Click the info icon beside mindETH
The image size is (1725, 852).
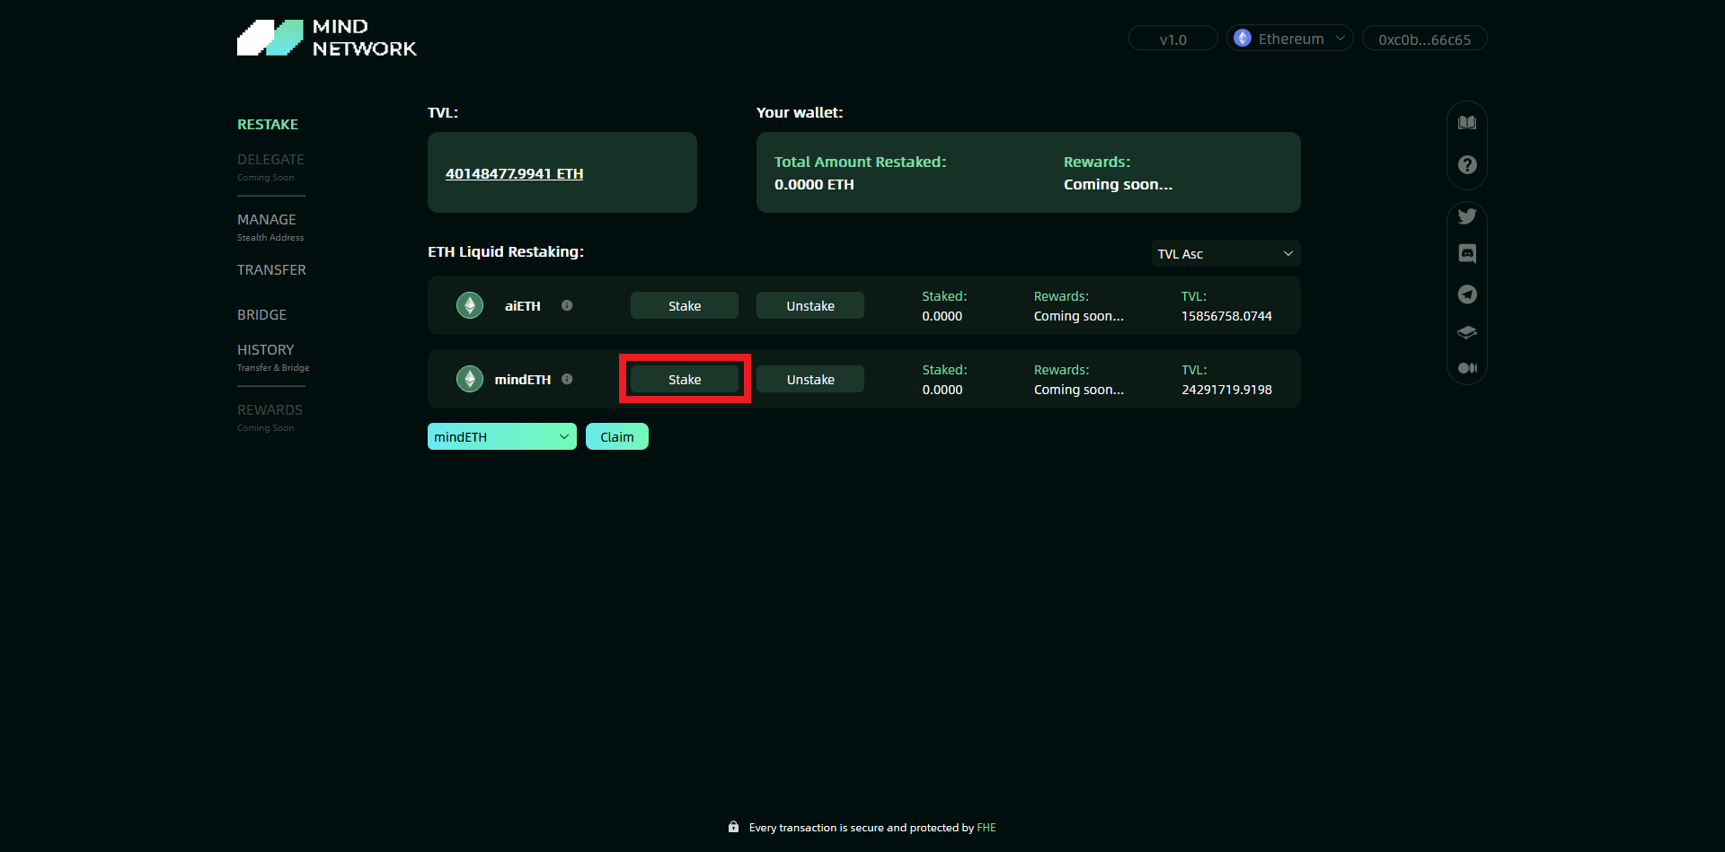pyautogui.click(x=567, y=379)
